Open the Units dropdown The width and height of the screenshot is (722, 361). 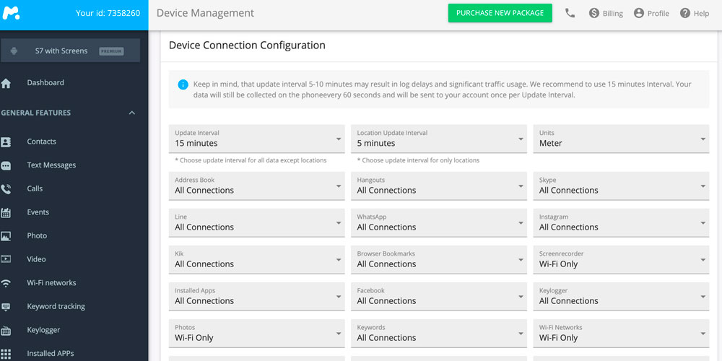[621, 139]
